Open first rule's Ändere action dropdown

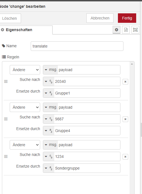click(x=25, y=70)
